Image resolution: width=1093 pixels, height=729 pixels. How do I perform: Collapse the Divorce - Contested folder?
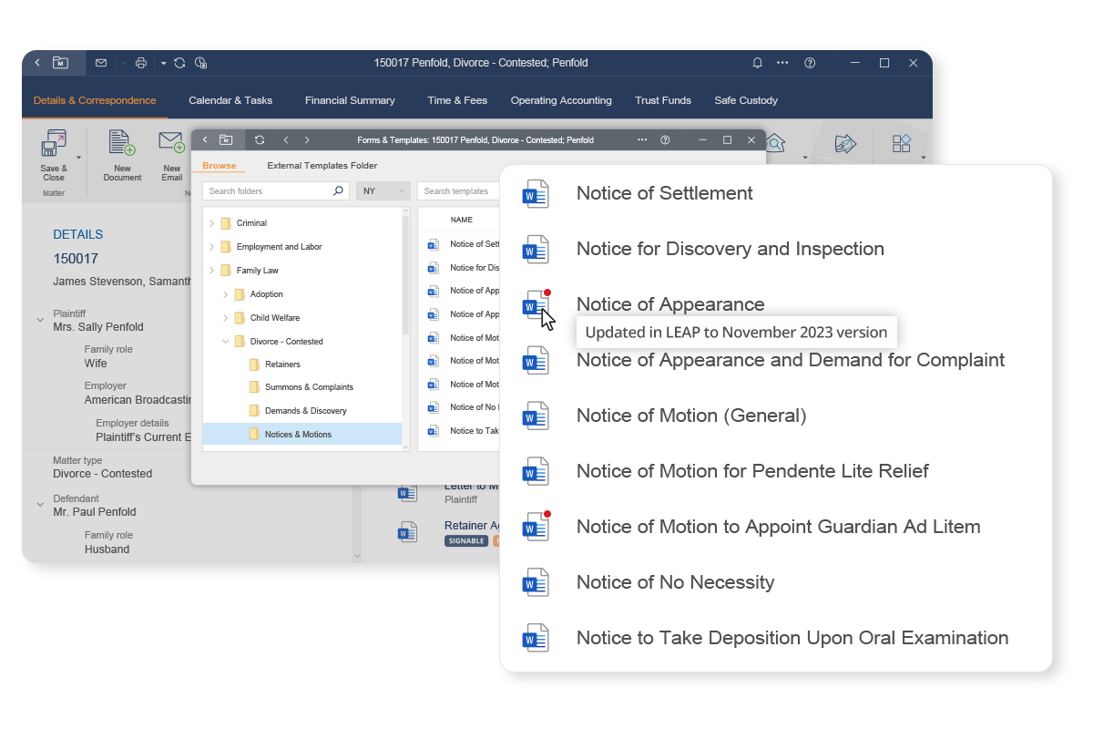226,342
